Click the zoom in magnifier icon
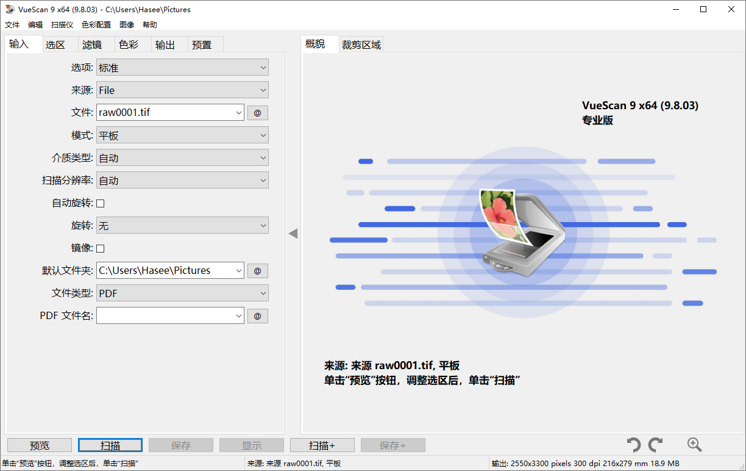The width and height of the screenshot is (746, 471). point(694,445)
